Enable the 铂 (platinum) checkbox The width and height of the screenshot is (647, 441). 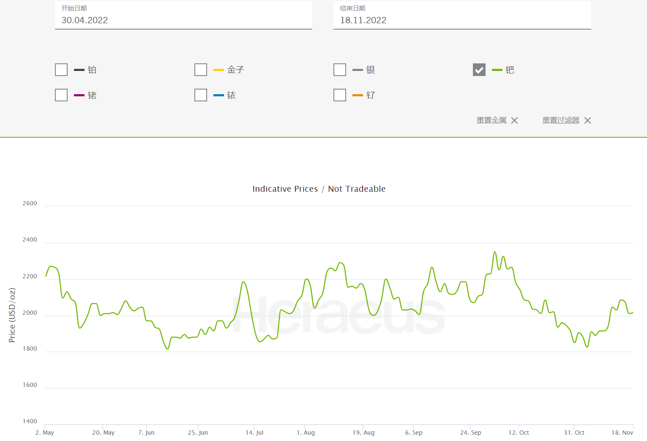61,70
